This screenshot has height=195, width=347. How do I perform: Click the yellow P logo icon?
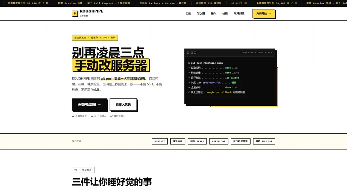pyautogui.click(x=75, y=14)
